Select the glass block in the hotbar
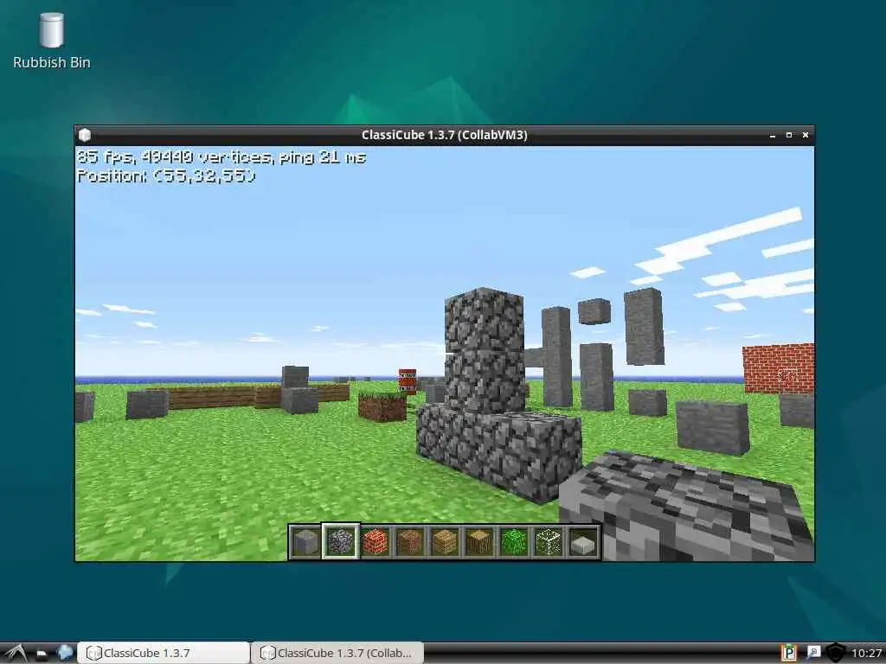 pyautogui.click(x=549, y=541)
